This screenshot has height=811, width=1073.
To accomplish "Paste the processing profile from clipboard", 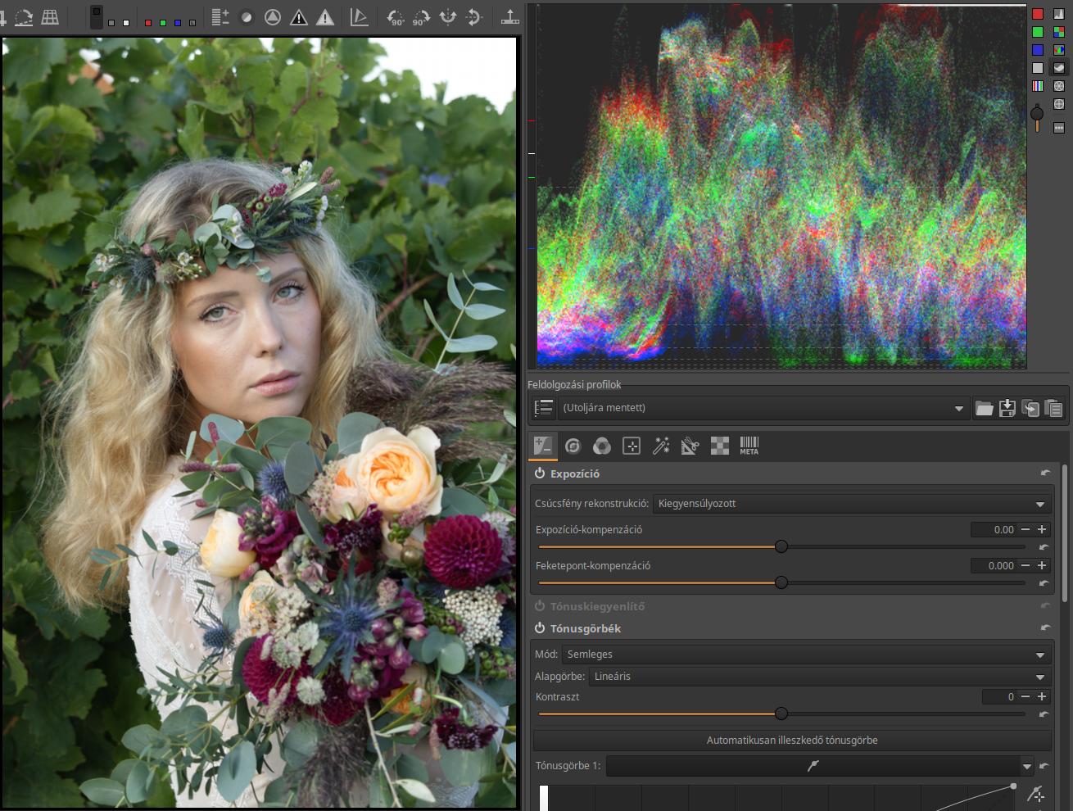I will point(1053,408).
